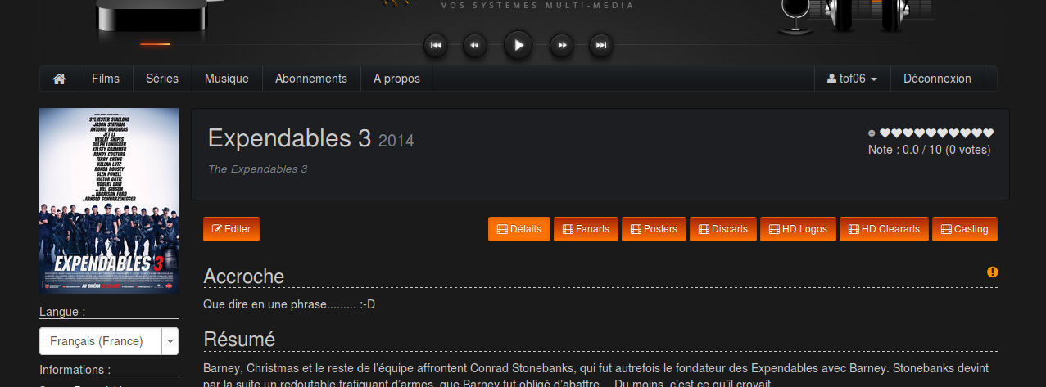Start playback with the play button
Screen dimensions: 1046x387
point(518,45)
